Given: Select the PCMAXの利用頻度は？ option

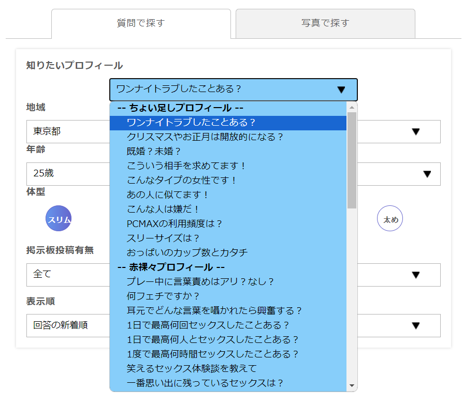Looking at the screenshot, I should point(175,224).
